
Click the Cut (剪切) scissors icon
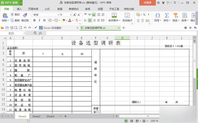[x=12, y=14]
